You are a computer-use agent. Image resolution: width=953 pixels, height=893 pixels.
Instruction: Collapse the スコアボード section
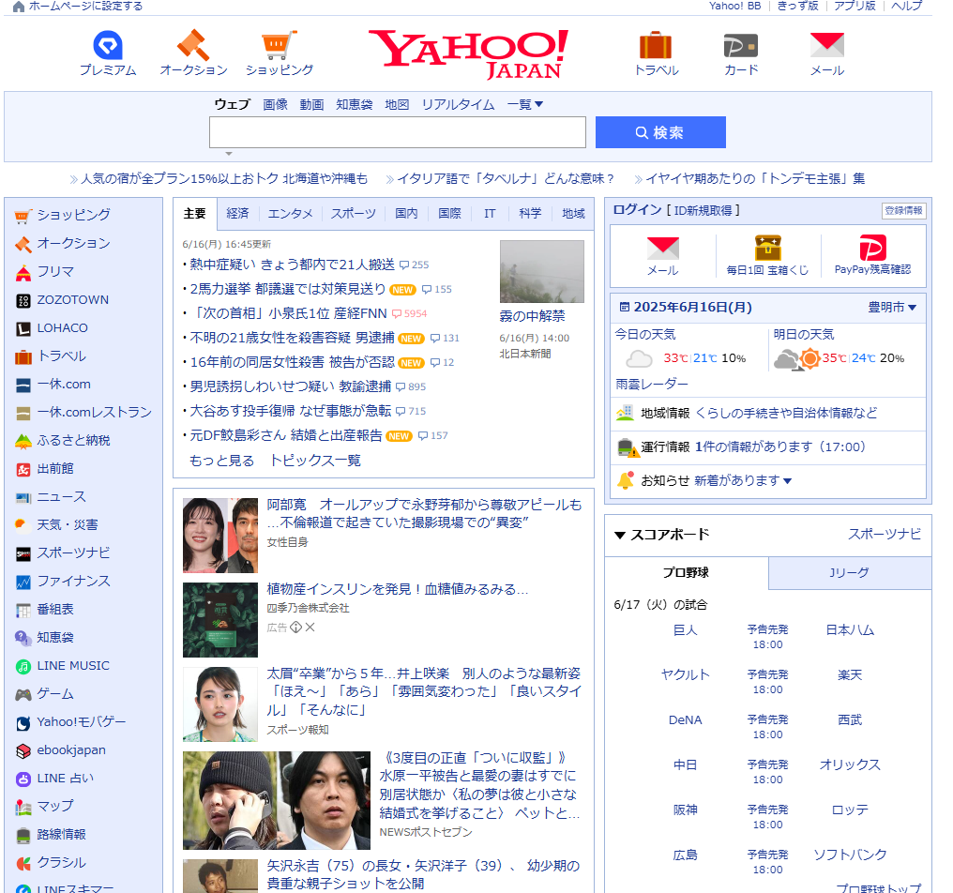[x=620, y=535]
